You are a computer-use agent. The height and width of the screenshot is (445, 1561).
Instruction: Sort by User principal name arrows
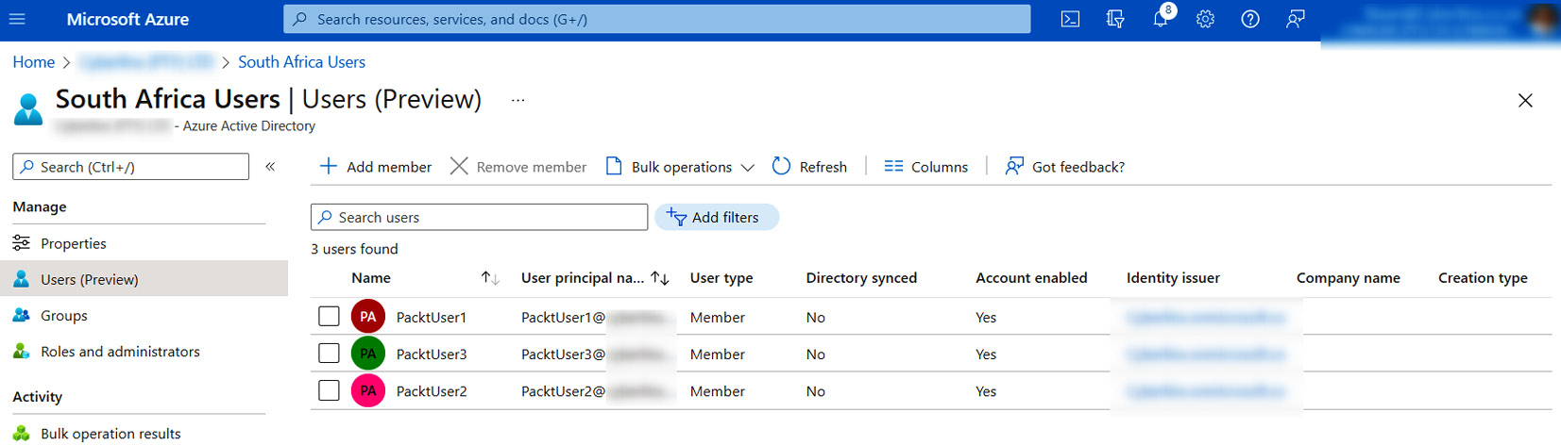tap(660, 278)
